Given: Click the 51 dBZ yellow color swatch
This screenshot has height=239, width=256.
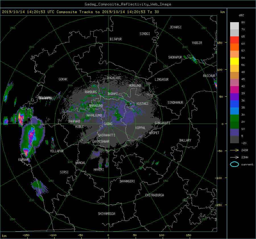Looking at the screenshot, I should (234, 61).
